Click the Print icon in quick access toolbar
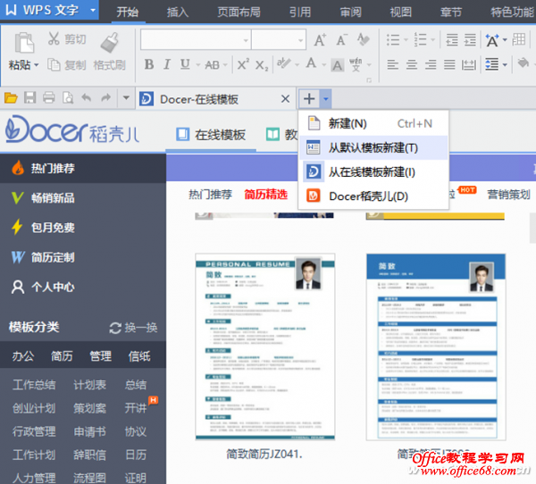 pos(49,98)
